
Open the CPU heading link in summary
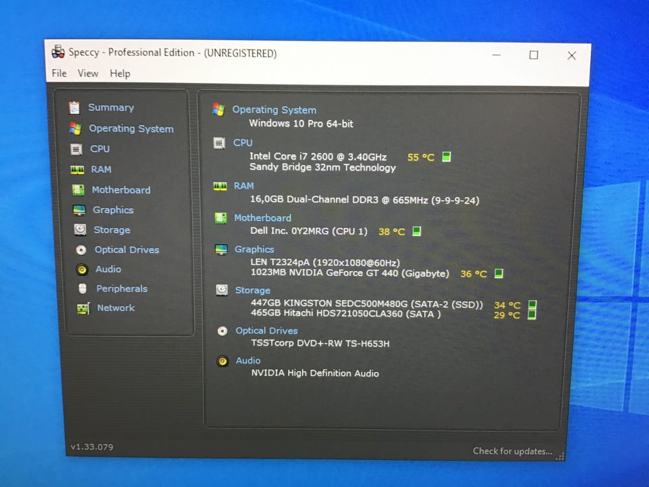243,143
